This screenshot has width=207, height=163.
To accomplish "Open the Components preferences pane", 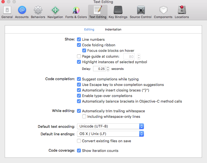I will (163, 12).
